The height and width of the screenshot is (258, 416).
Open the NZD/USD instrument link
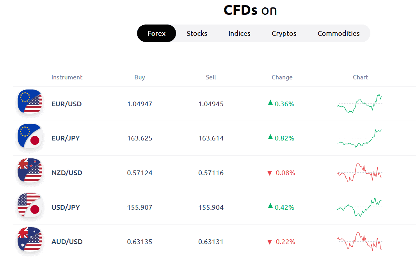(67, 173)
